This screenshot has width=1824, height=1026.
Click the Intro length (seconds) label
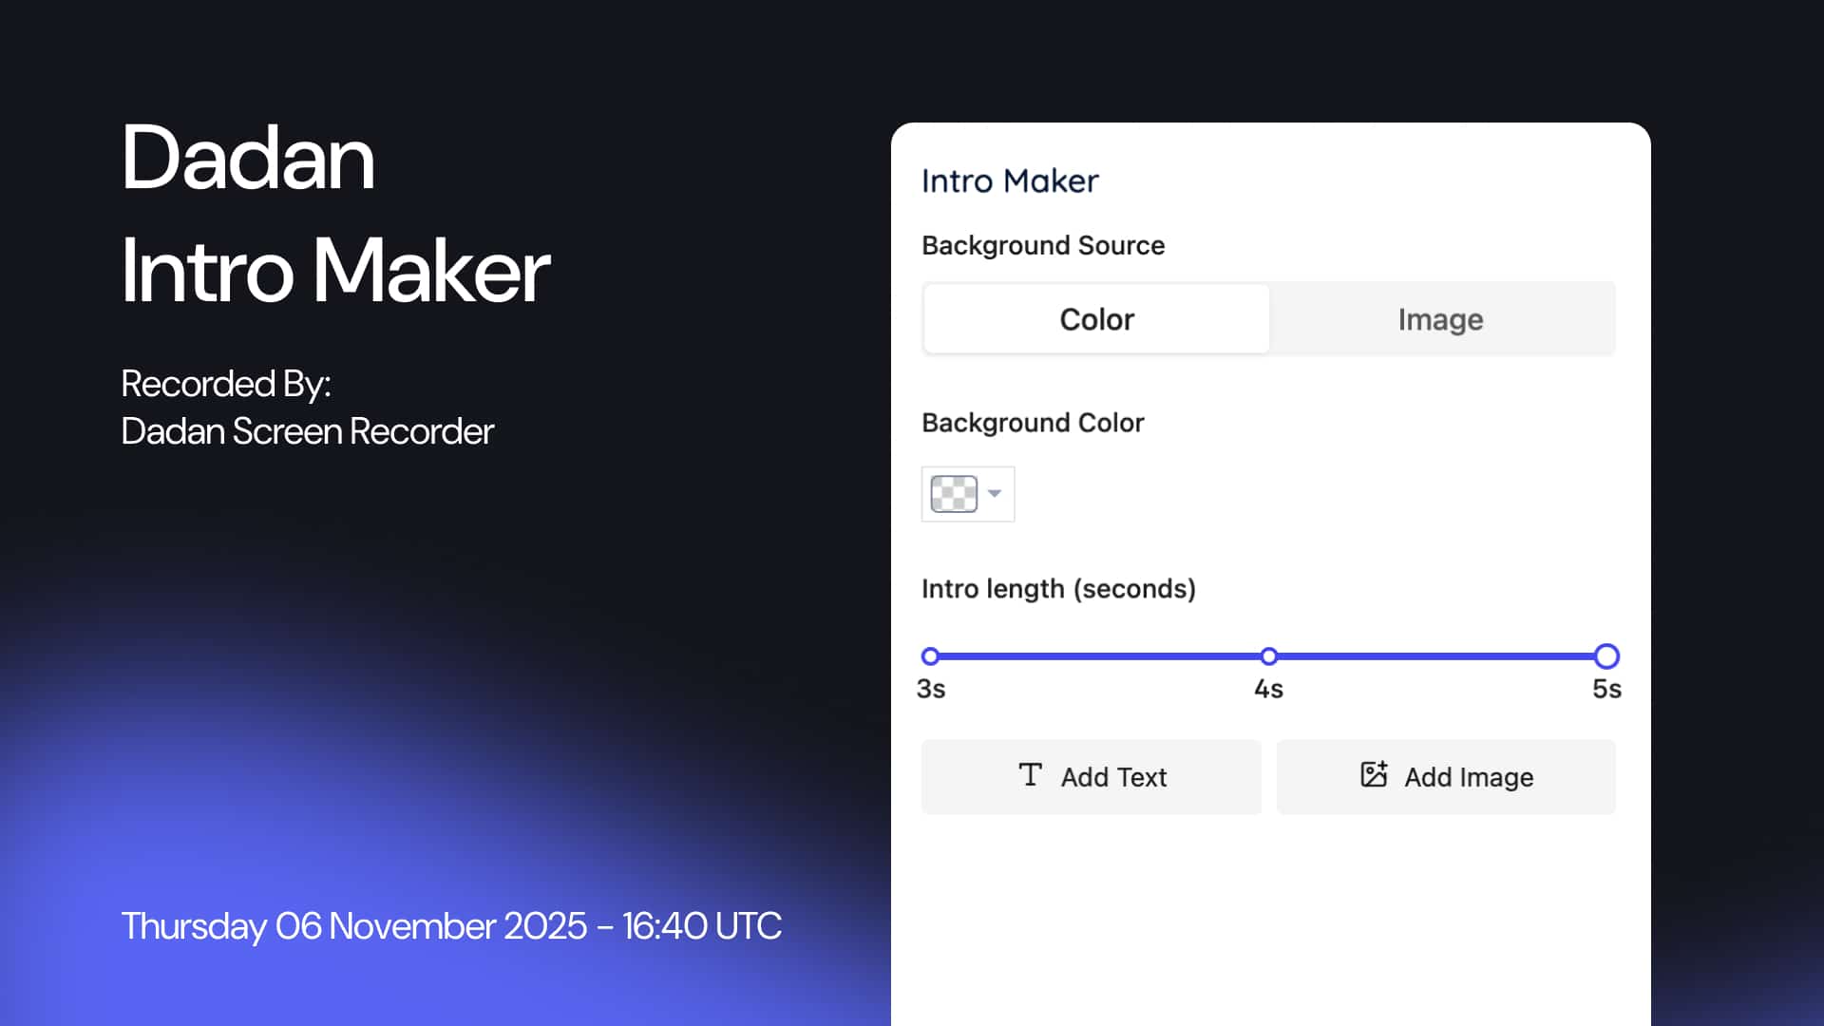tap(1059, 589)
